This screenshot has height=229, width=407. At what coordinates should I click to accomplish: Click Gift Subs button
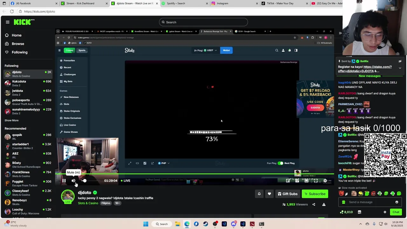pyautogui.click(x=287, y=194)
